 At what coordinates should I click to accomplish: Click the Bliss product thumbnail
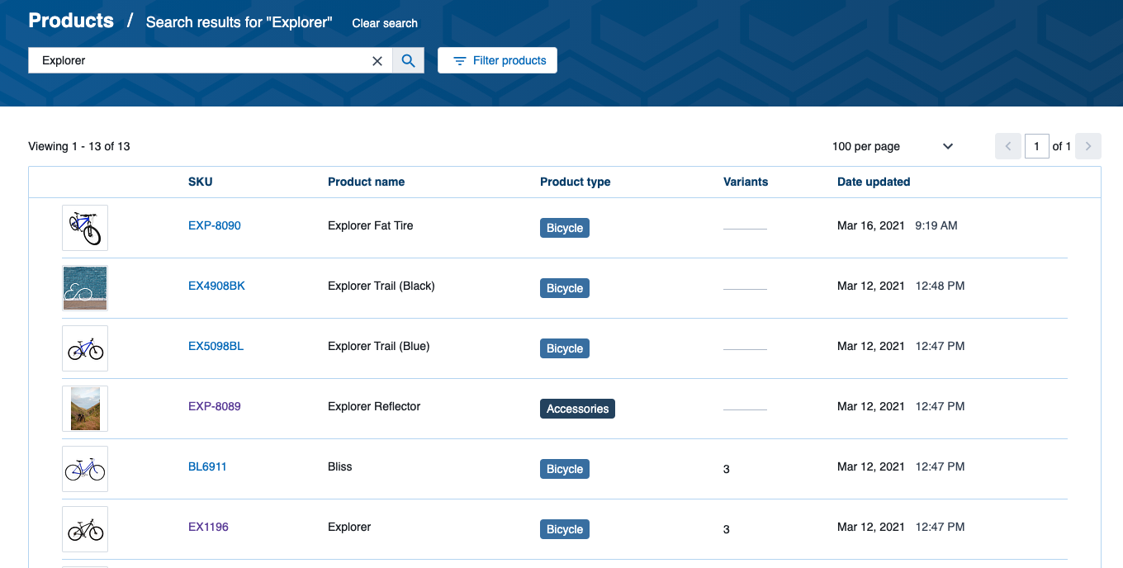click(x=85, y=469)
